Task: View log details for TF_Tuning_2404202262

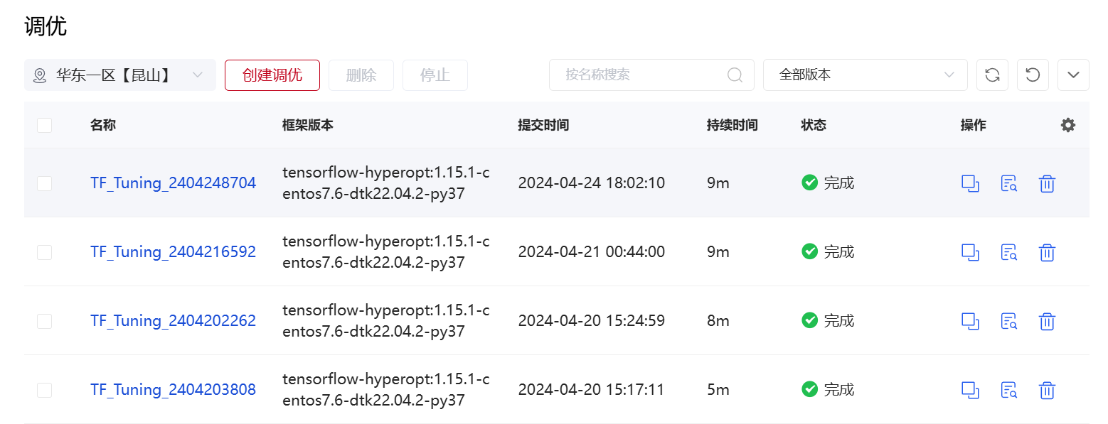Action: [x=1008, y=321]
